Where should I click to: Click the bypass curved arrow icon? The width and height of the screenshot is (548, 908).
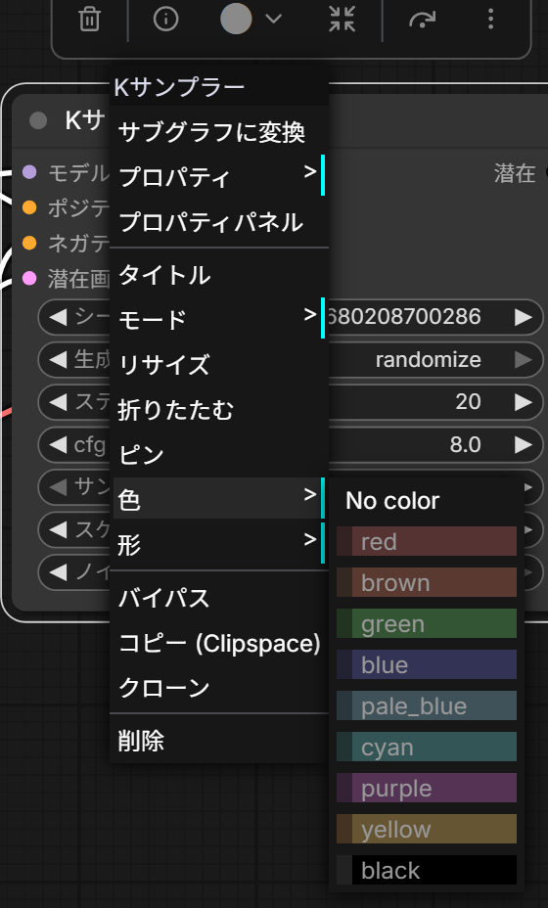422,20
